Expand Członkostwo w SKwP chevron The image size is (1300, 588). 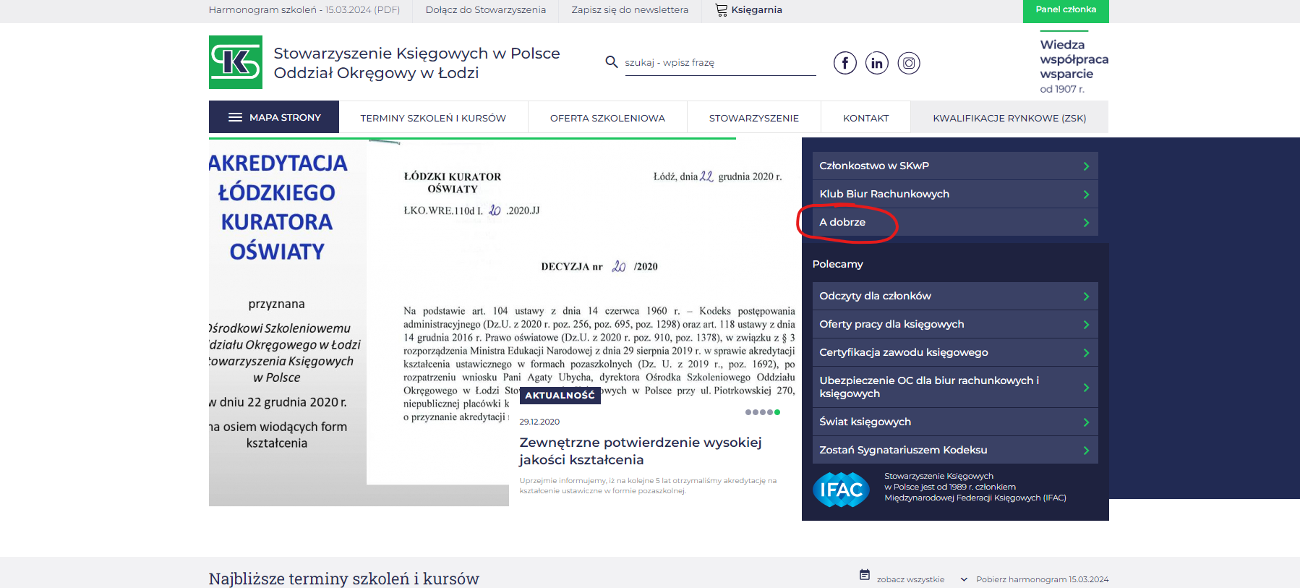coord(1086,166)
